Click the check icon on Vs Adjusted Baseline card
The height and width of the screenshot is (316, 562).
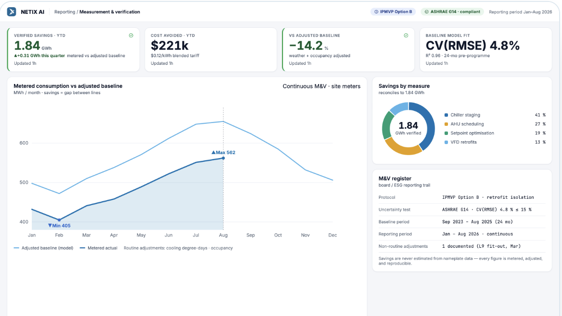click(406, 36)
